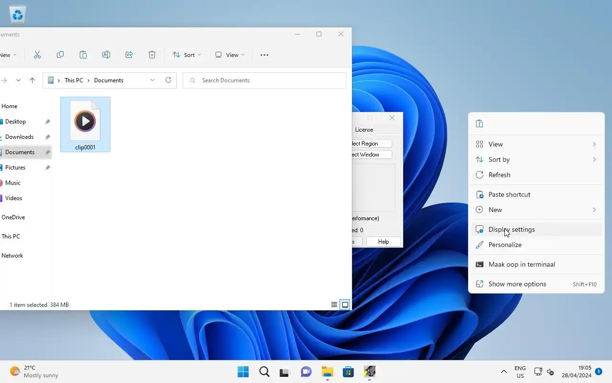Viewport: 612px width, 383px height.
Task: Click the Delete trash icon in Explorer toolbar
Action: (x=152, y=55)
